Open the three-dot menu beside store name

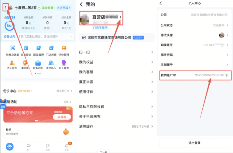[x=5, y=8]
